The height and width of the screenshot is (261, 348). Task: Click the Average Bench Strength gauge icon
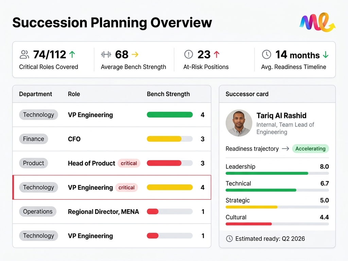(105, 54)
